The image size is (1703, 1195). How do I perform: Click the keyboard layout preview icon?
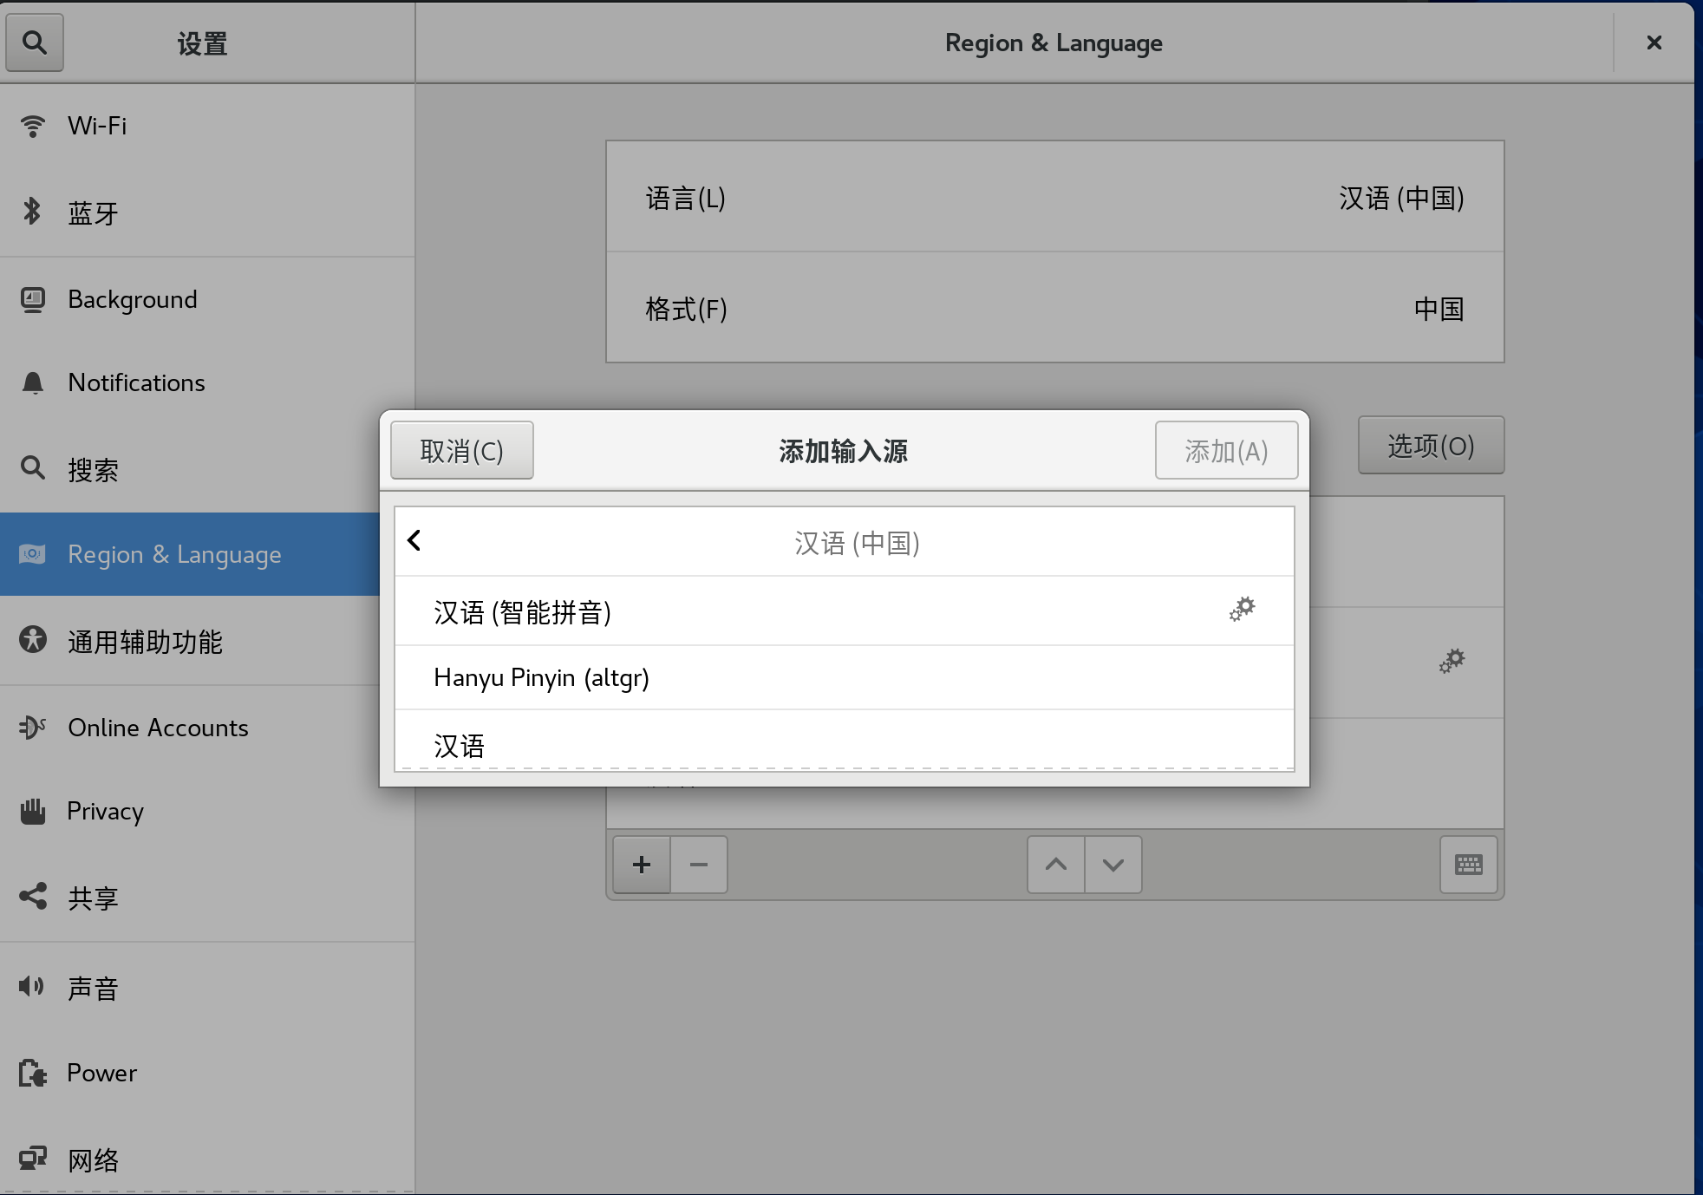pyautogui.click(x=1468, y=864)
